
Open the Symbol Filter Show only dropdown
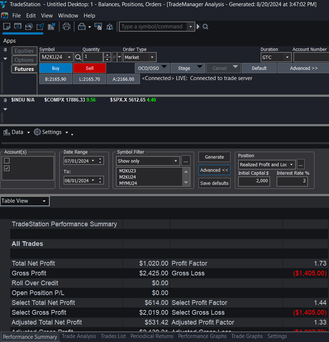(176, 161)
